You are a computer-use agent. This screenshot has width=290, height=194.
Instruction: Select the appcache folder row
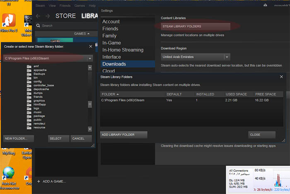tap(36, 70)
